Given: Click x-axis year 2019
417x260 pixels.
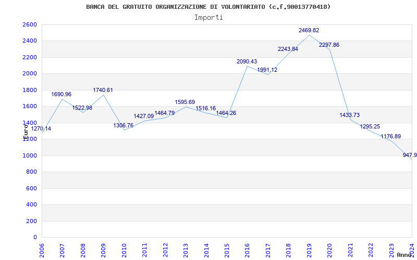Looking at the screenshot, I should (309, 250).
